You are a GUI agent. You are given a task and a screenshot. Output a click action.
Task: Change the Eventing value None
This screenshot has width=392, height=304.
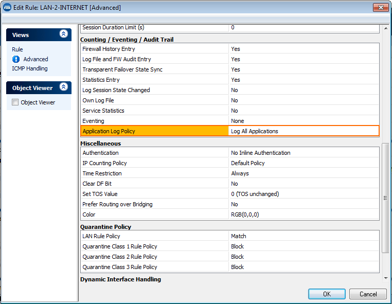pos(304,121)
